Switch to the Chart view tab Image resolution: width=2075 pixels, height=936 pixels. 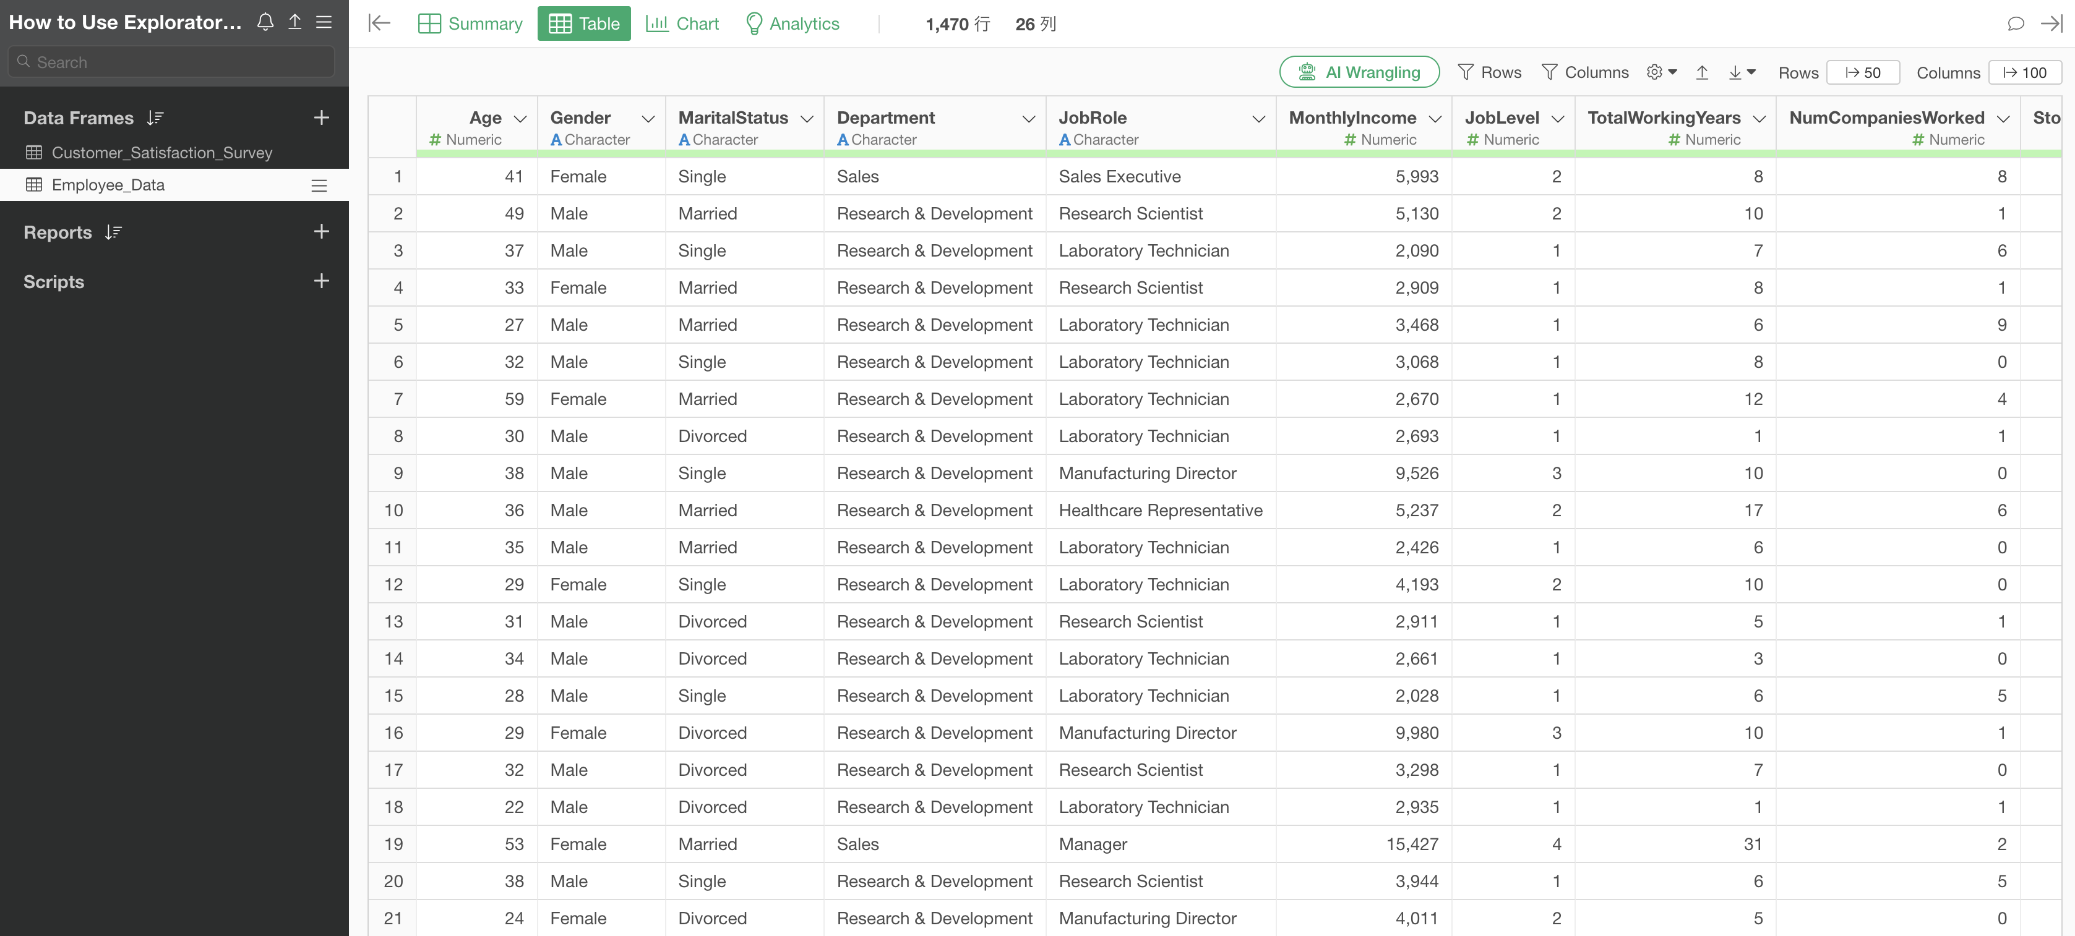click(682, 23)
